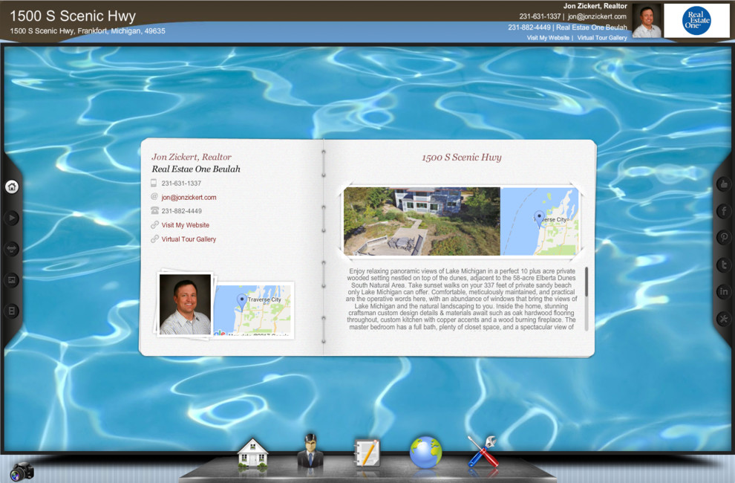Click the thumbs-up like icon
This screenshot has height=483, width=735.
pyautogui.click(x=724, y=184)
